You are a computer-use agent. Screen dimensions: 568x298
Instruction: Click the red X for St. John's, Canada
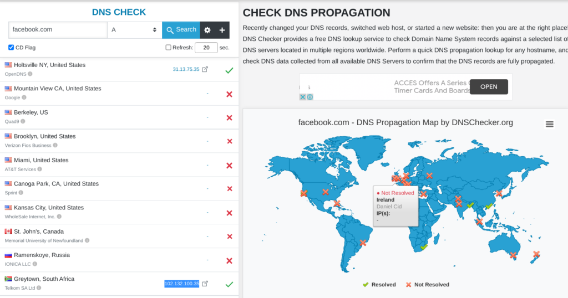pyautogui.click(x=230, y=237)
